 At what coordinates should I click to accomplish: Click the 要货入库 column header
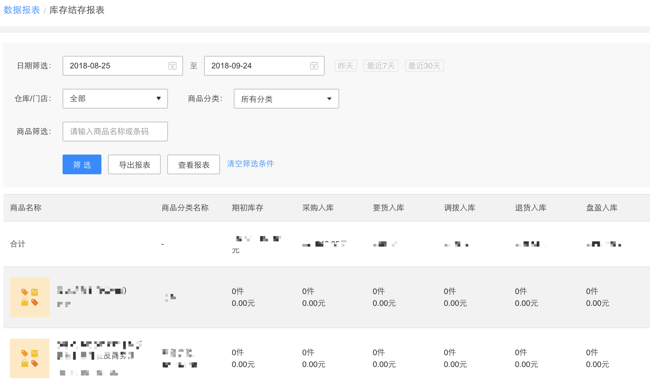(x=389, y=208)
